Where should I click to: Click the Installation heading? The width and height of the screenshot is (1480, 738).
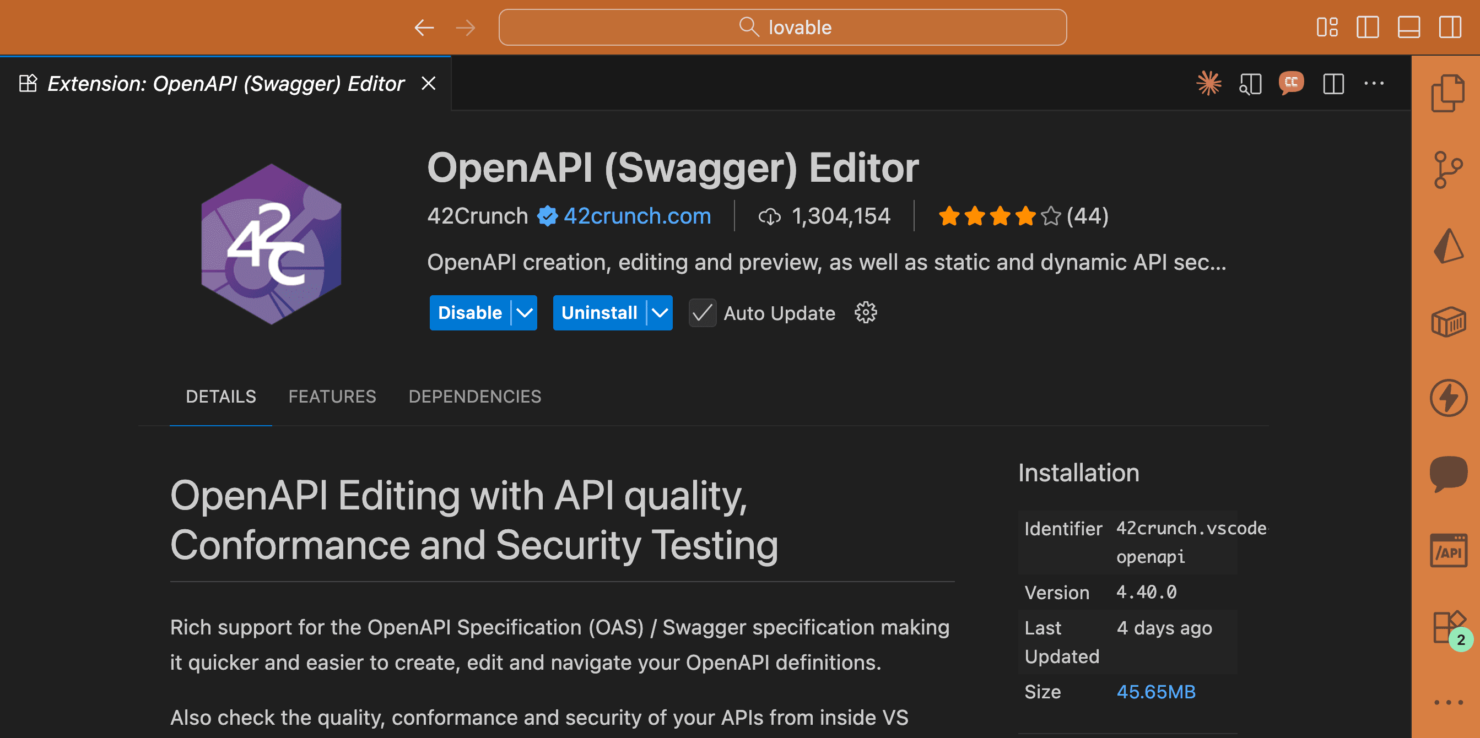pos(1078,473)
